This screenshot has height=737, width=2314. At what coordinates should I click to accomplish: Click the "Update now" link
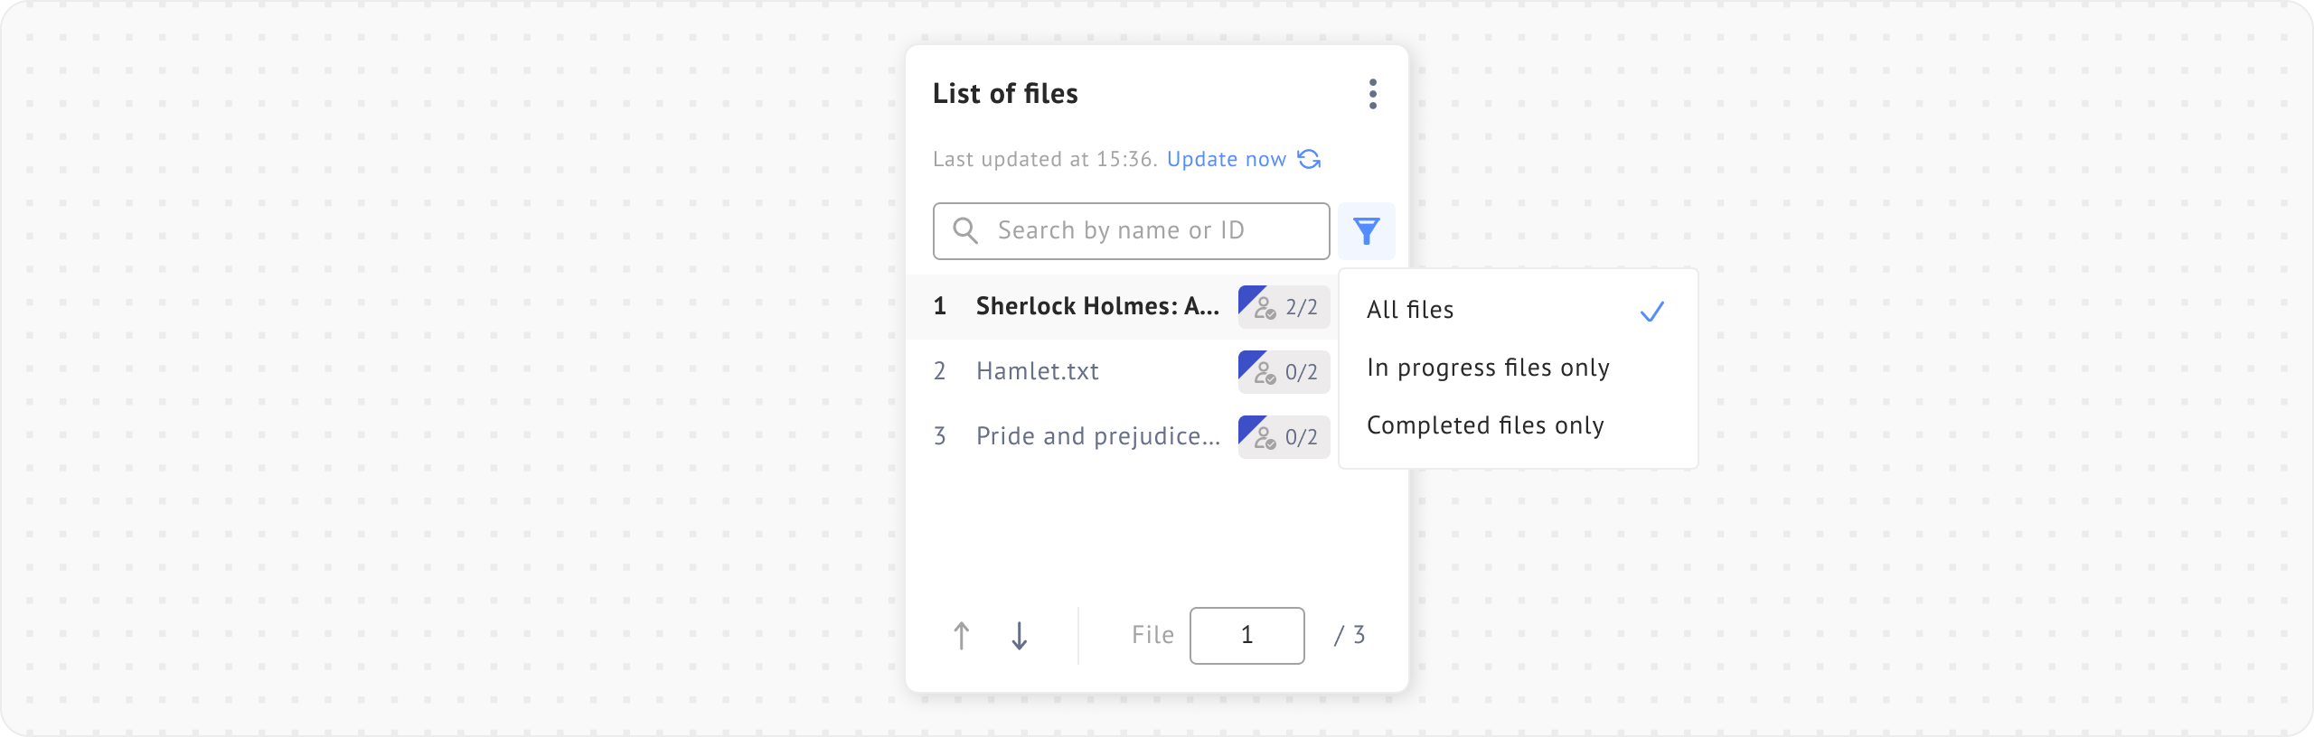click(1226, 160)
